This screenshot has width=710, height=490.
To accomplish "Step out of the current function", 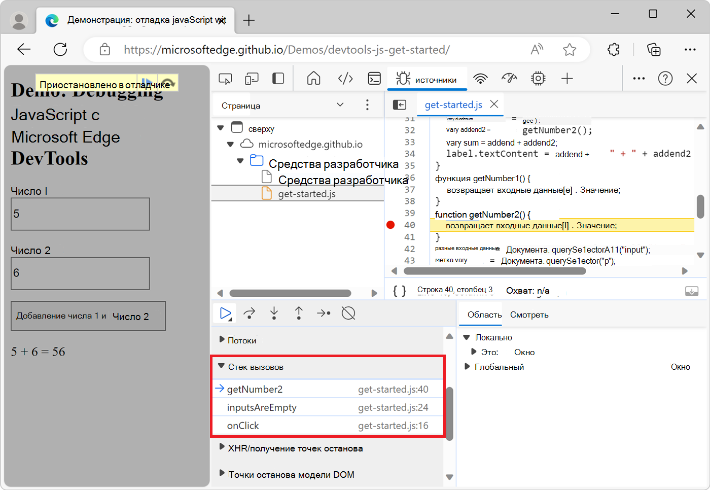I will click(x=299, y=313).
